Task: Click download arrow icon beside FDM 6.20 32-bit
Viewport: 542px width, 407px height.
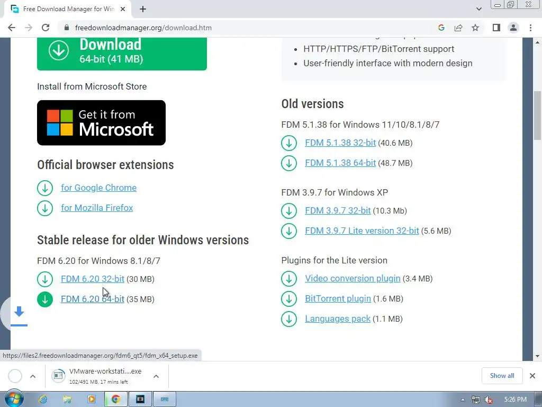Action: (45, 279)
